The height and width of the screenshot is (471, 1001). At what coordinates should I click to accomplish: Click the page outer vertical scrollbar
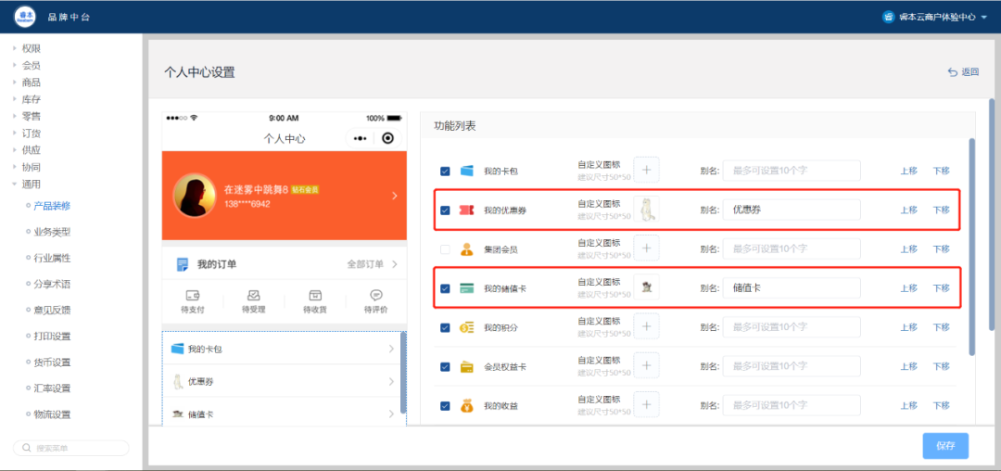[x=991, y=215]
